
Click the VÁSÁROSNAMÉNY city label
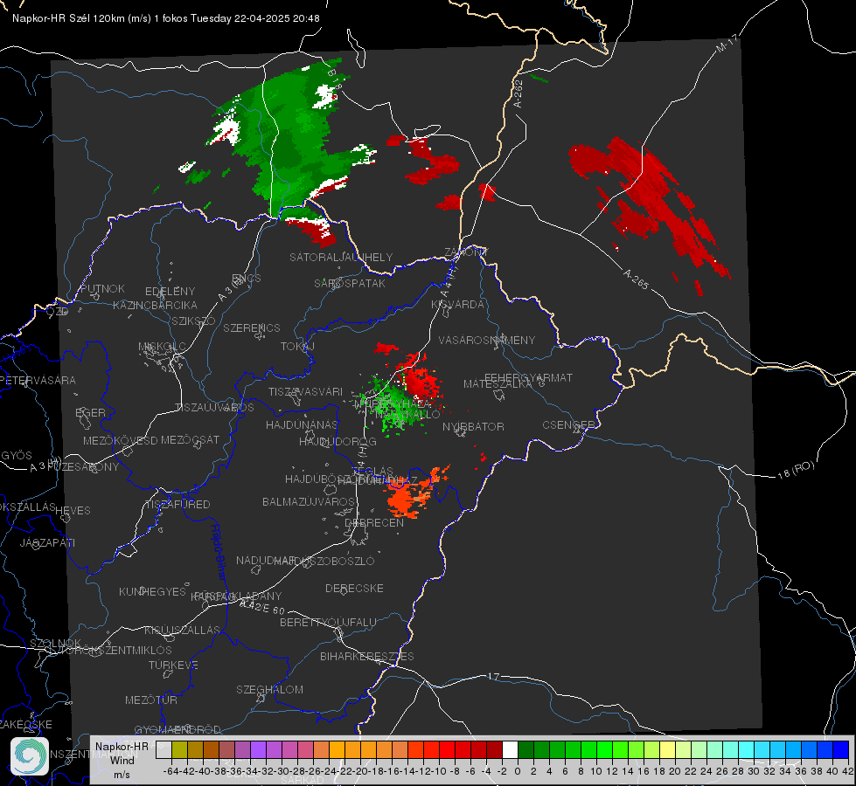pos(487,340)
